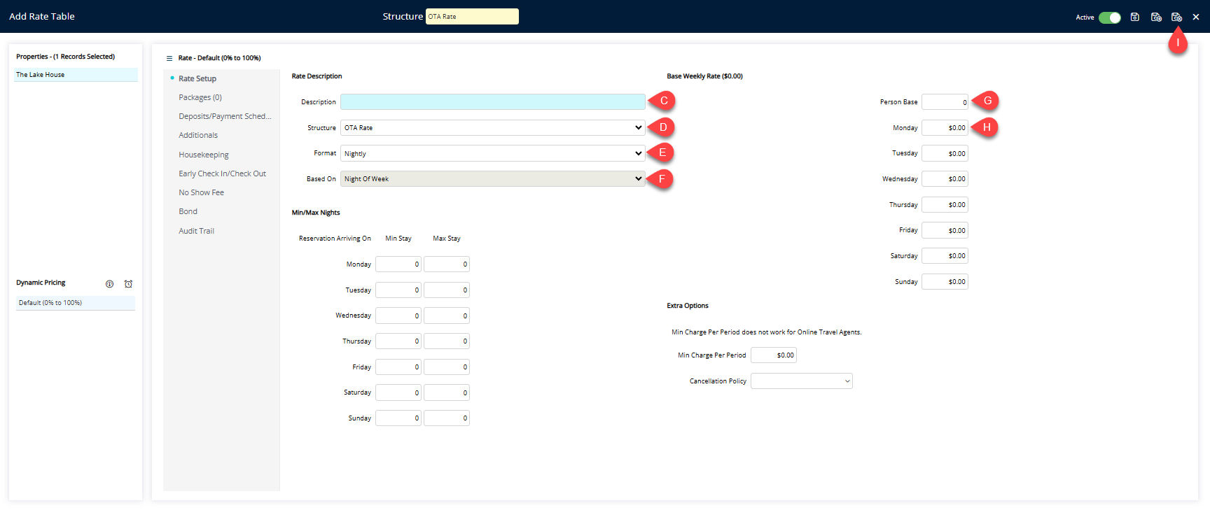Open Deposits/Payment Schedule section

225,116
